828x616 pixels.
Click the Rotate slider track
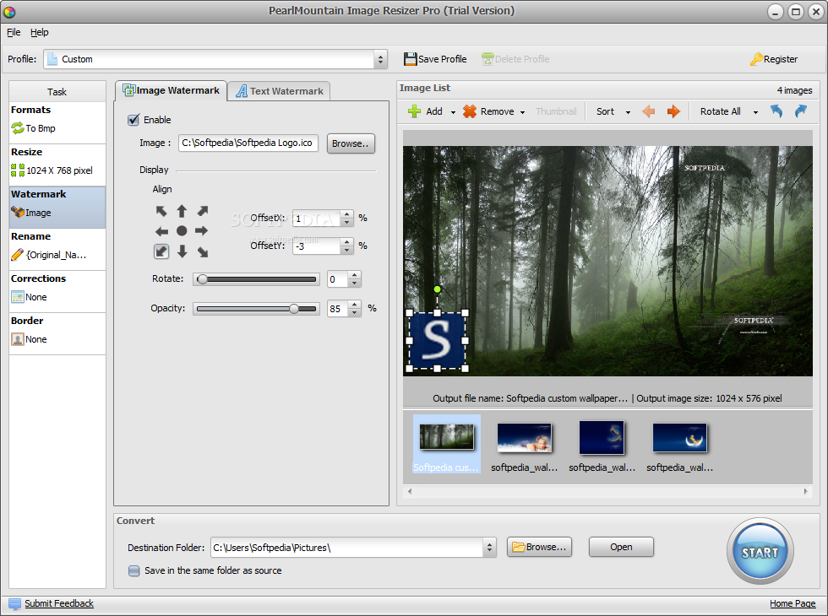point(256,279)
